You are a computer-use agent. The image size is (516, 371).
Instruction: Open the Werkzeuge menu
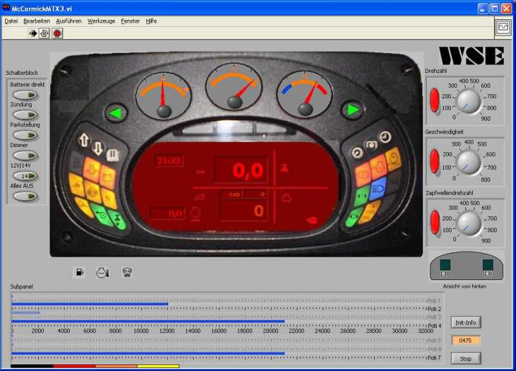(x=101, y=21)
